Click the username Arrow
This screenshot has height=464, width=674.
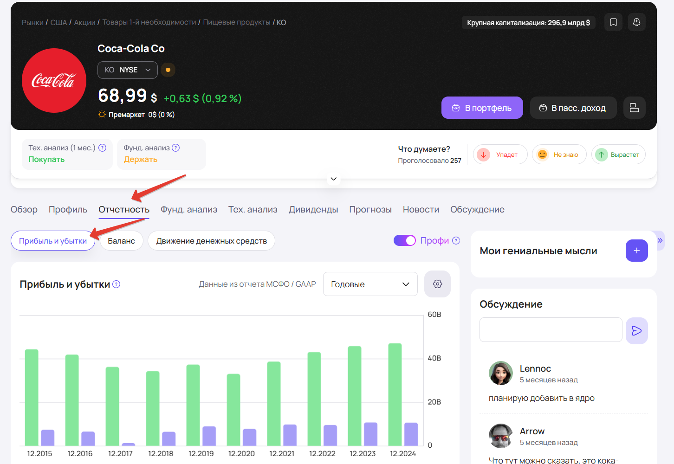pos(532,431)
